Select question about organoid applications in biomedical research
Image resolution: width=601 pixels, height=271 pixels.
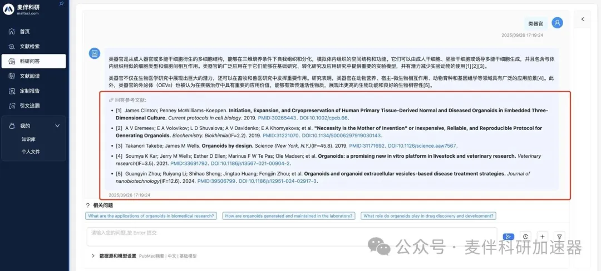151,216
